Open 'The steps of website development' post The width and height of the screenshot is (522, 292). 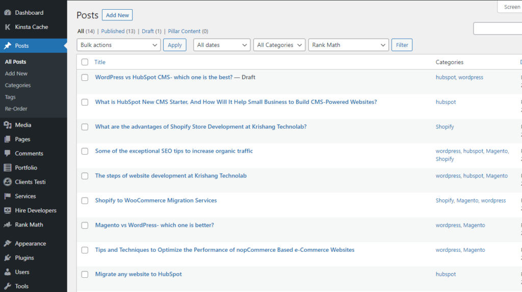point(171,176)
